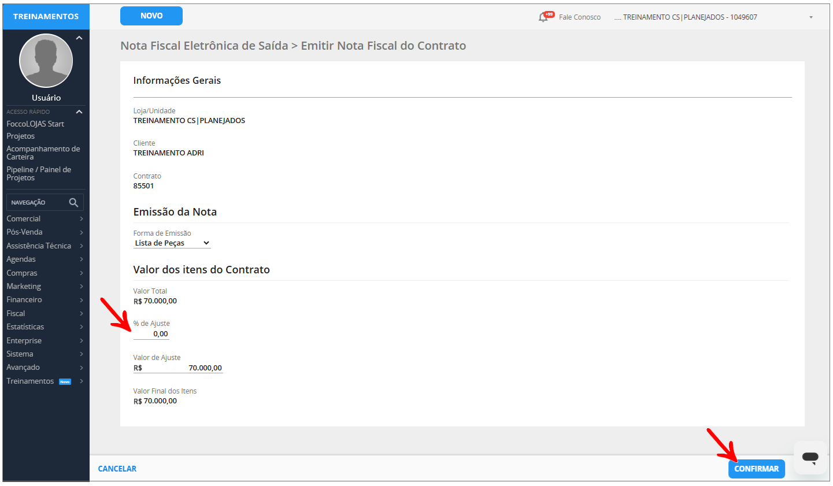Open the Forma de Emissão dropdown

pyautogui.click(x=172, y=243)
